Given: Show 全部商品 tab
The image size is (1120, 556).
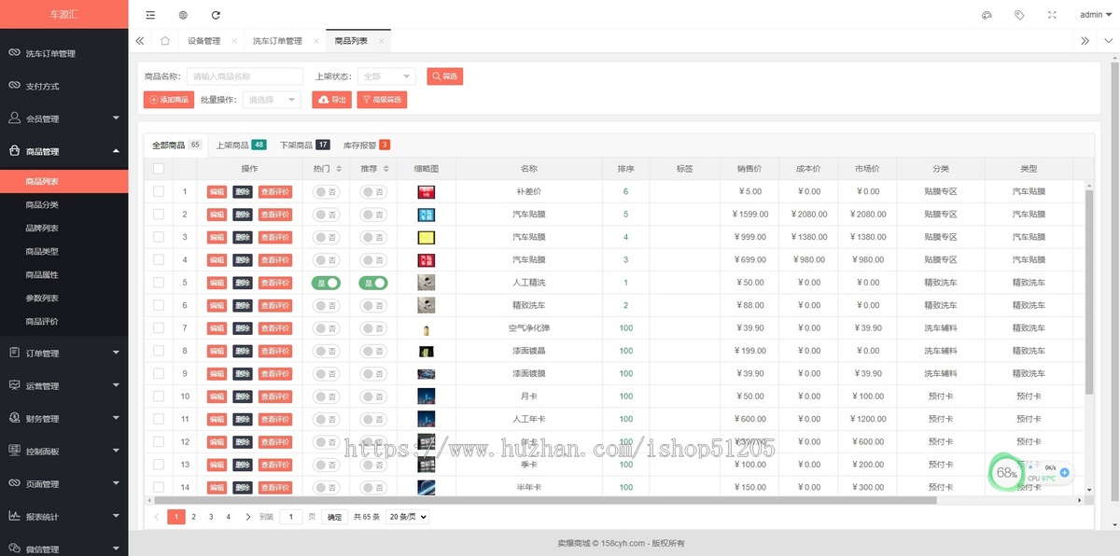Looking at the screenshot, I should (177, 145).
